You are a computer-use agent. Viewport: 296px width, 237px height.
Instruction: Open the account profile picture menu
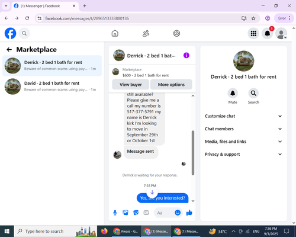281,33
